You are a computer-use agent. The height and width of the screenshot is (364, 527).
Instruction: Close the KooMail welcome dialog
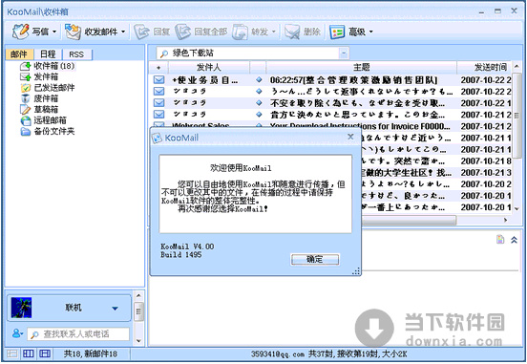tap(350, 137)
